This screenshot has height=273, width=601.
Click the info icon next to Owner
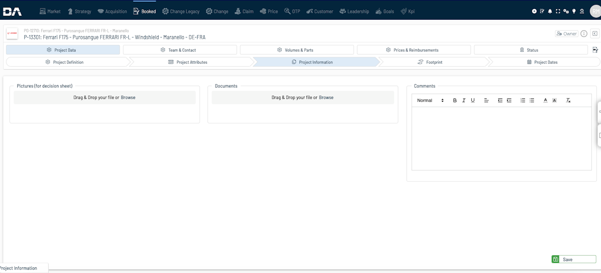[x=584, y=34]
